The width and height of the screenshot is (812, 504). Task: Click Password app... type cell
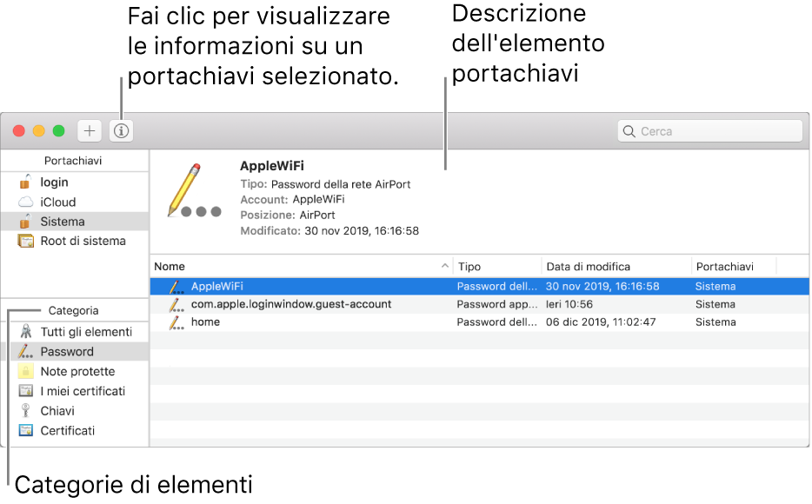tap(496, 304)
